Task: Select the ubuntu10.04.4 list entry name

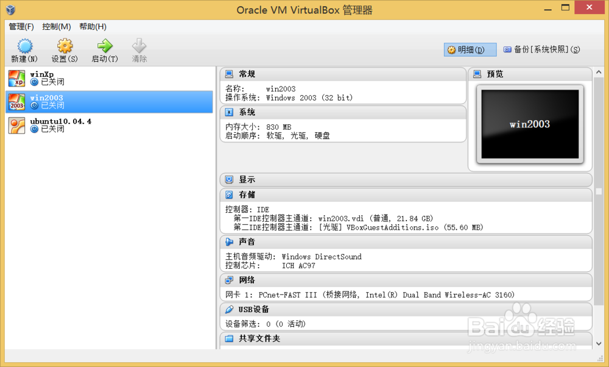Action: pos(60,121)
